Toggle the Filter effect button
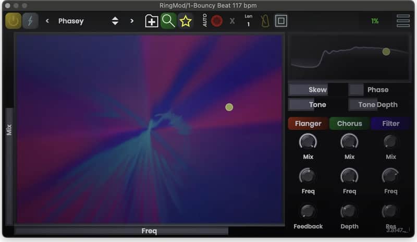Viewport: 417px width, 242px height. point(390,124)
